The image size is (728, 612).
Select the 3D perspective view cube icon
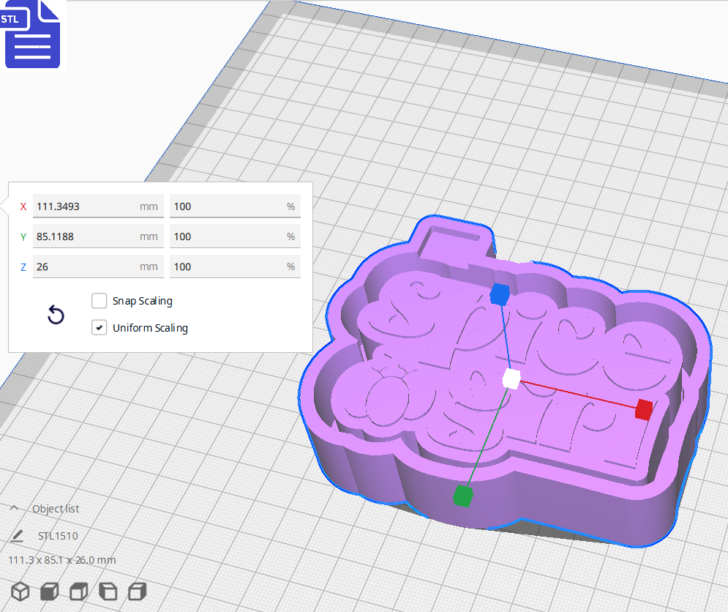point(20,592)
